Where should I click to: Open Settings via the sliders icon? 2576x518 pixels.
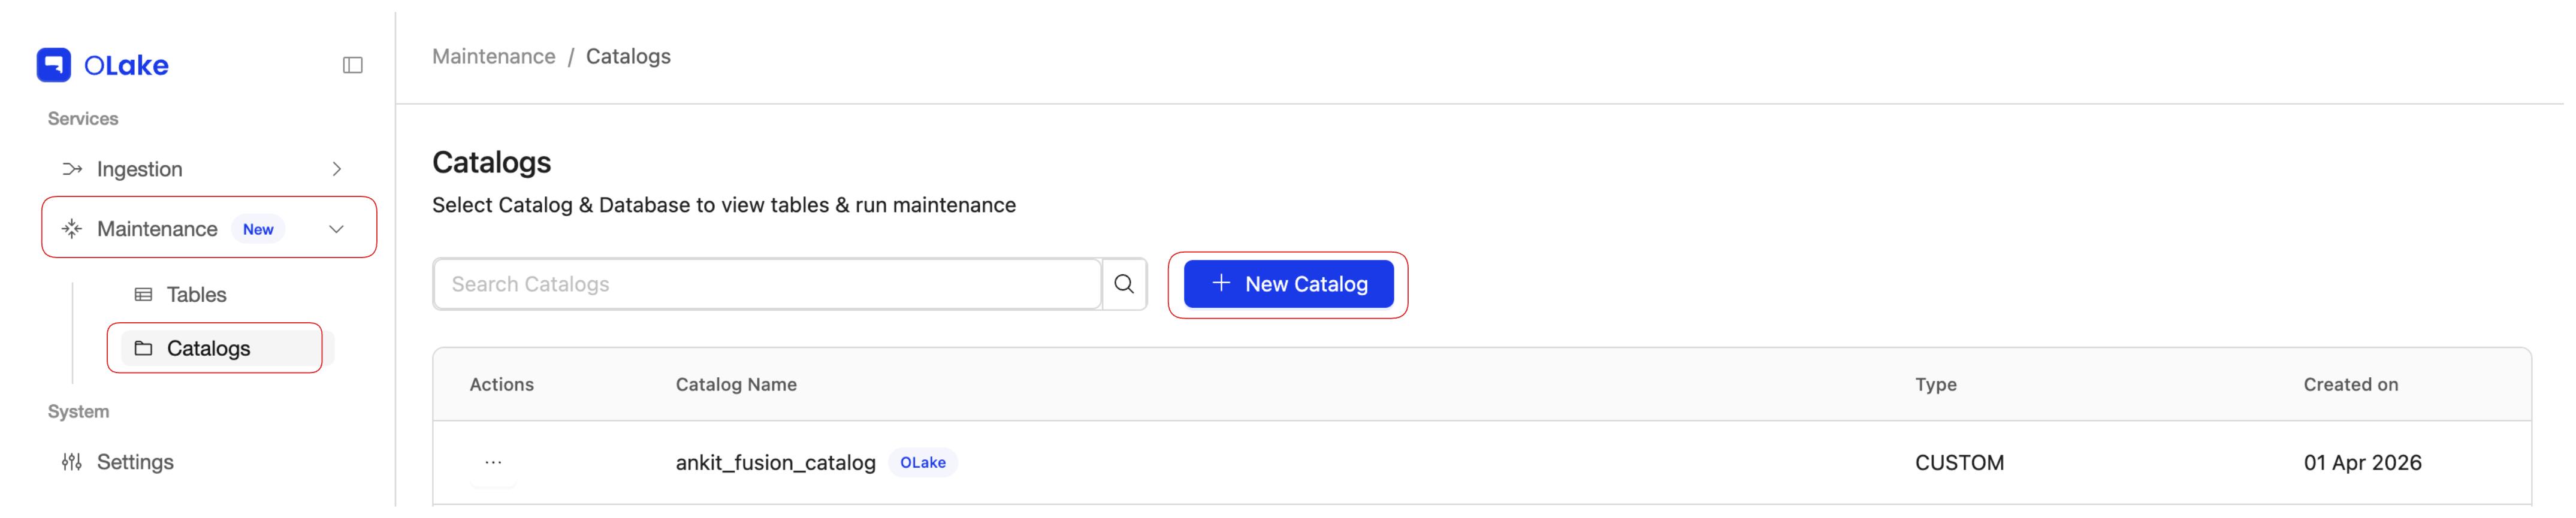click(x=71, y=461)
